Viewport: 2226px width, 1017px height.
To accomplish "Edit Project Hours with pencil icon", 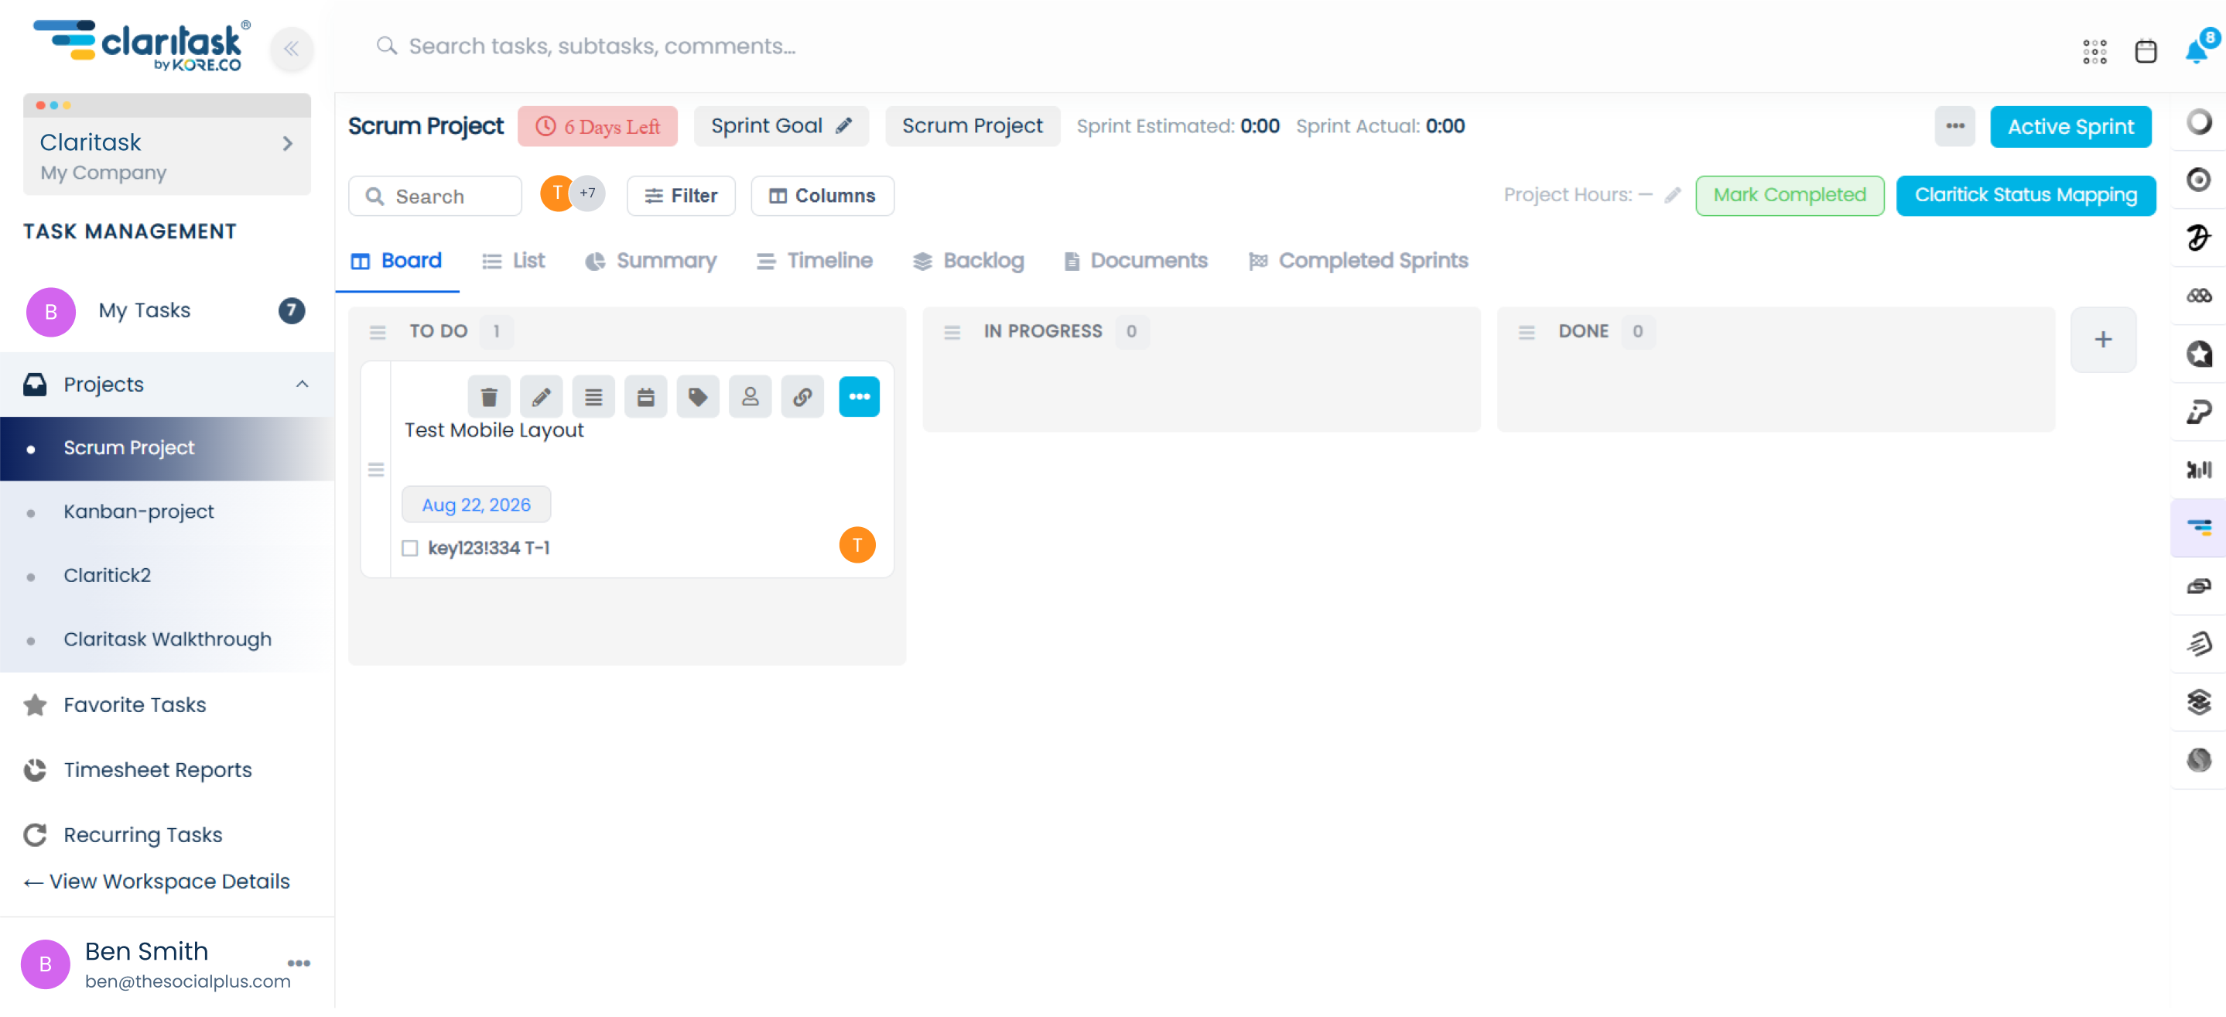I will [1673, 195].
